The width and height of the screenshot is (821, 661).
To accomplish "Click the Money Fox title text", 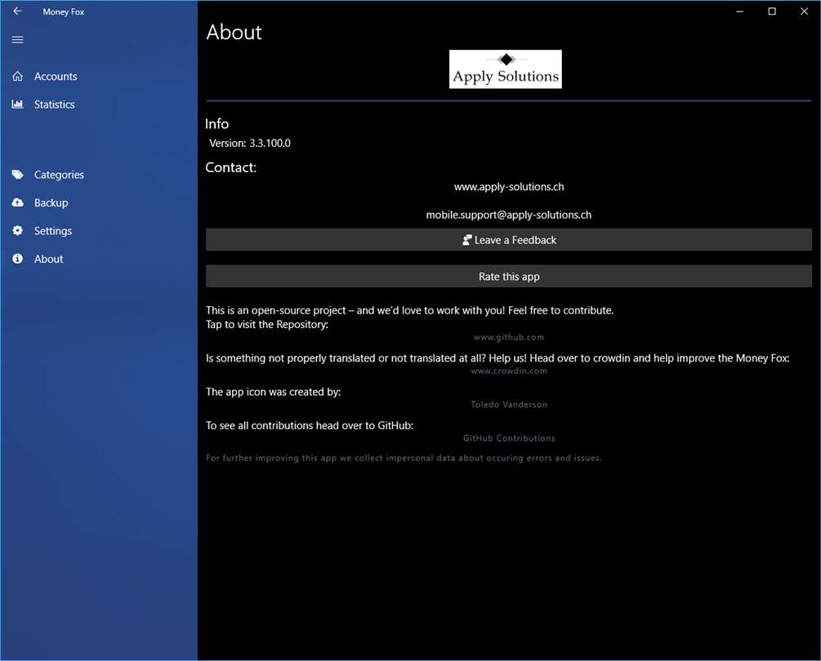I will click(64, 11).
